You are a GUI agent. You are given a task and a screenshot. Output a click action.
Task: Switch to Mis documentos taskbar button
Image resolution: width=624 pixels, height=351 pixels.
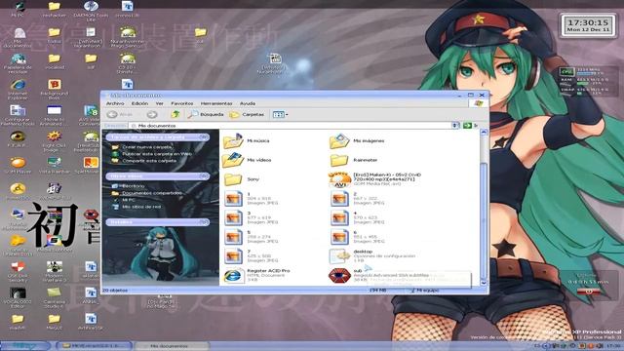pyautogui.click(x=172, y=346)
